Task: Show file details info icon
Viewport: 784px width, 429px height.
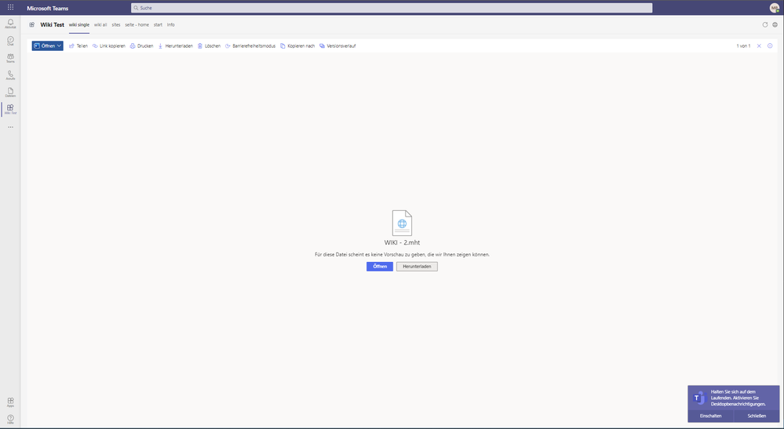Action: click(x=770, y=46)
